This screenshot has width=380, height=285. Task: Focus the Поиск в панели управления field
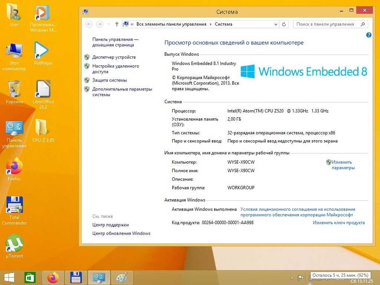coord(331,24)
